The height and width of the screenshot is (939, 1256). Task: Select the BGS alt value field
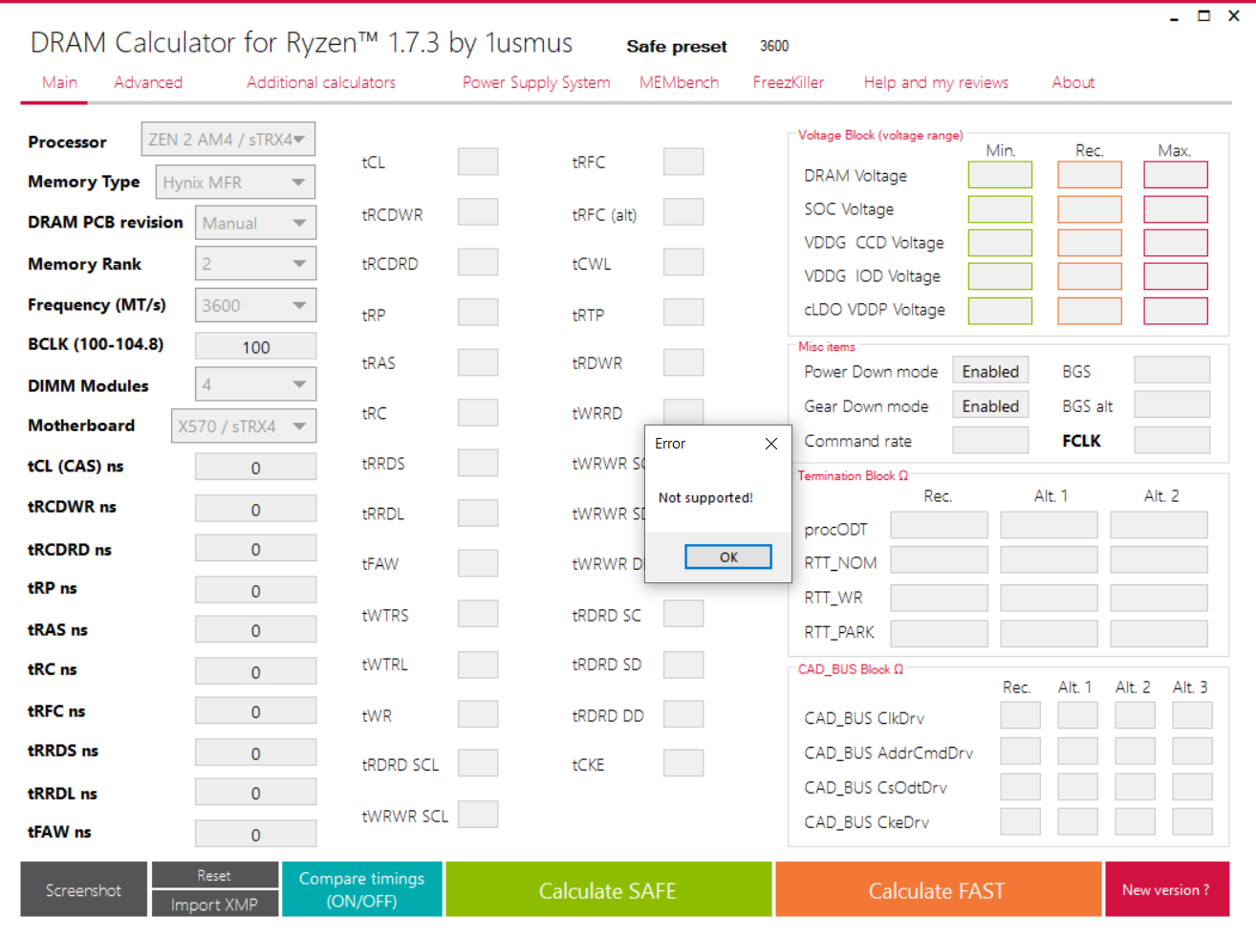click(1172, 405)
